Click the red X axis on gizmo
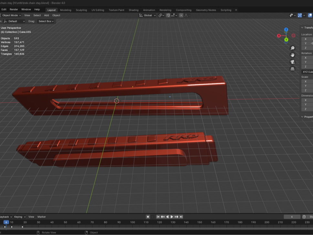This screenshot has width=313, height=235. point(279,36)
